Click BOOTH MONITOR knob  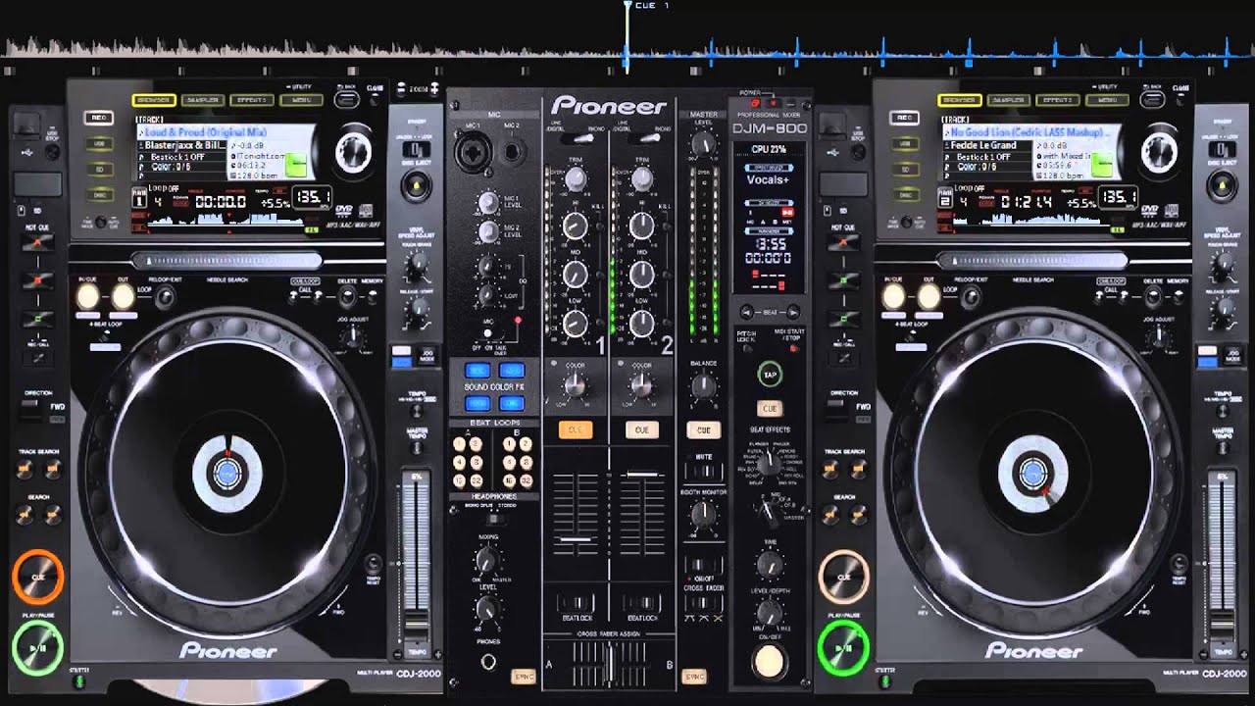(703, 516)
